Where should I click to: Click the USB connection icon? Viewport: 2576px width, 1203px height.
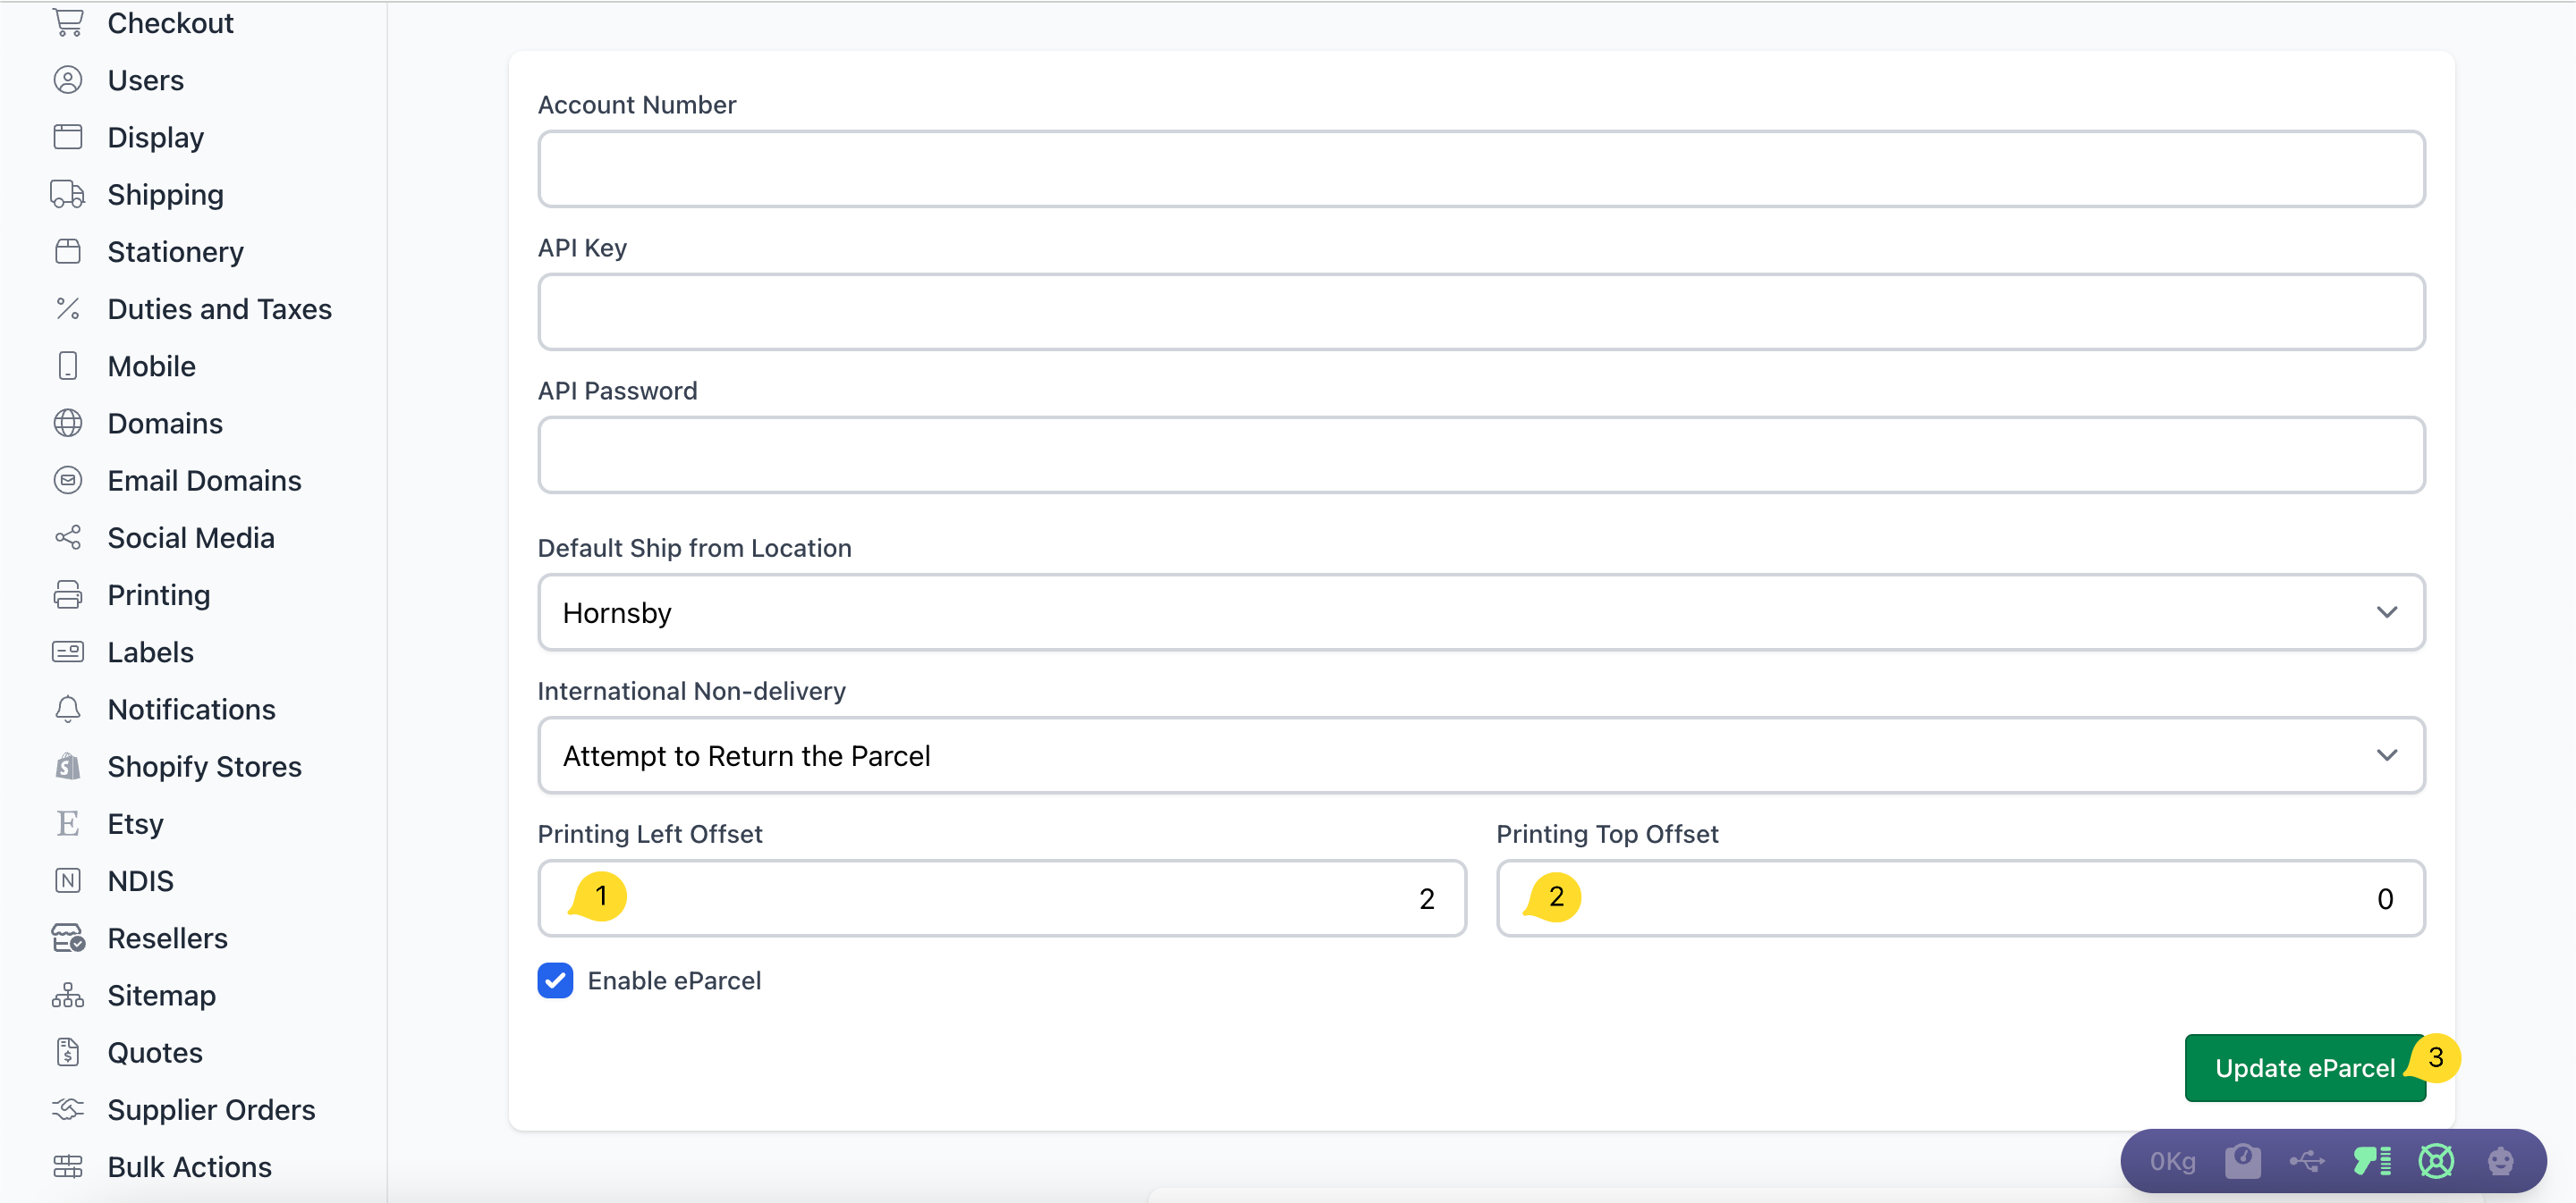pos(2306,1160)
